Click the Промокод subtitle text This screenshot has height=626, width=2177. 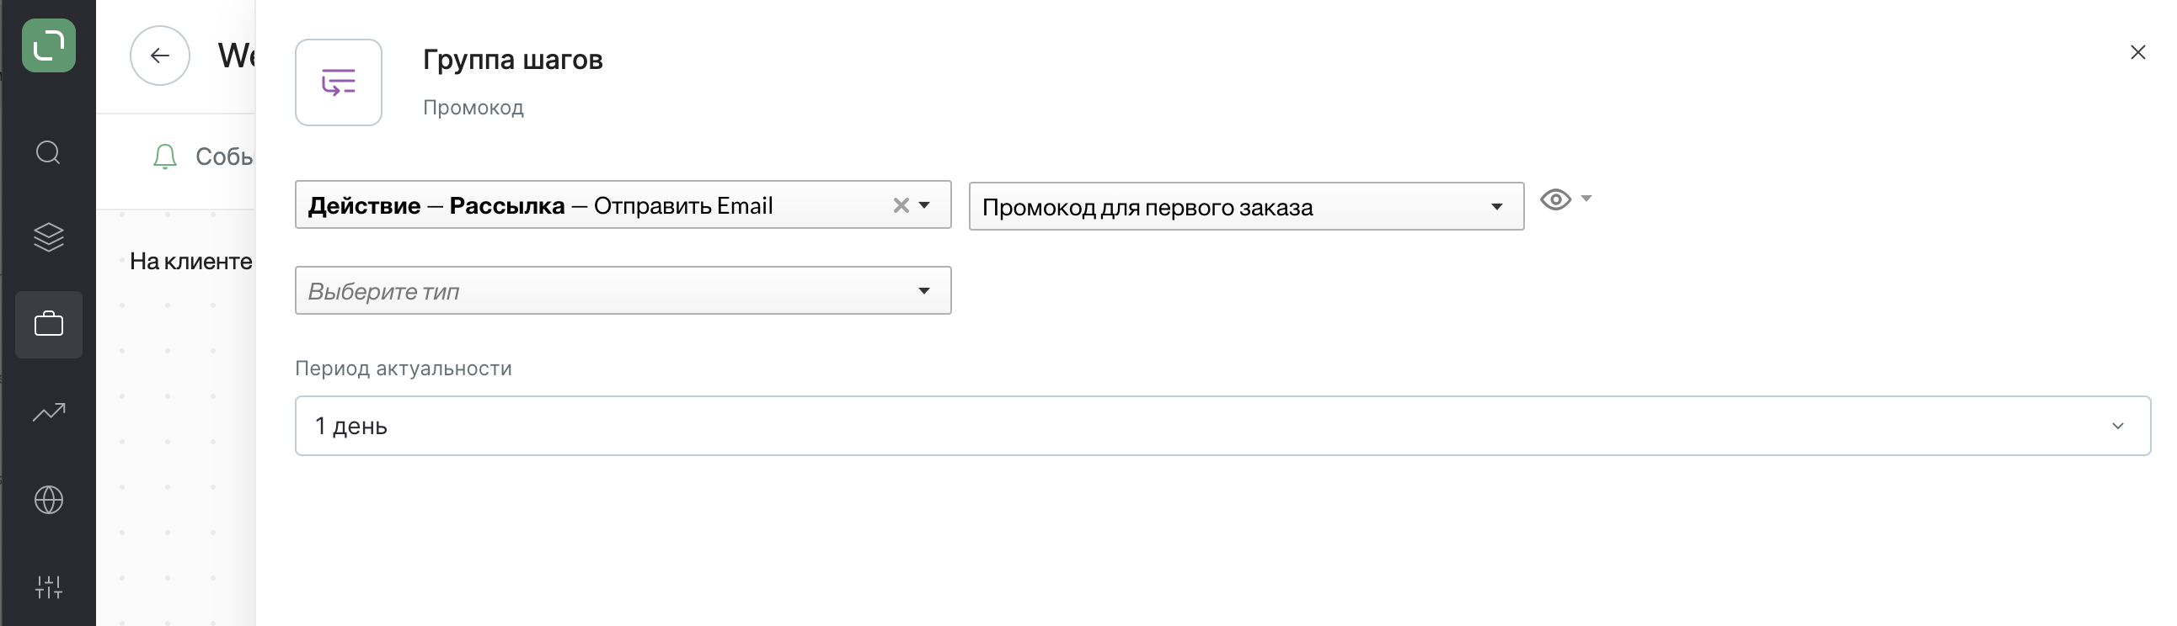(473, 108)
